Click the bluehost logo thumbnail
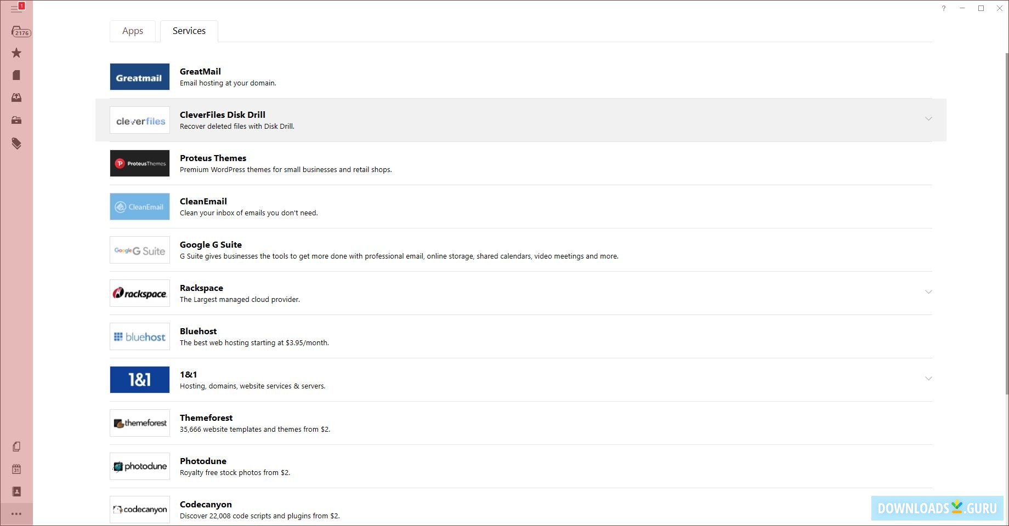Screen dimensions: 1009x526 click(140, 336)
